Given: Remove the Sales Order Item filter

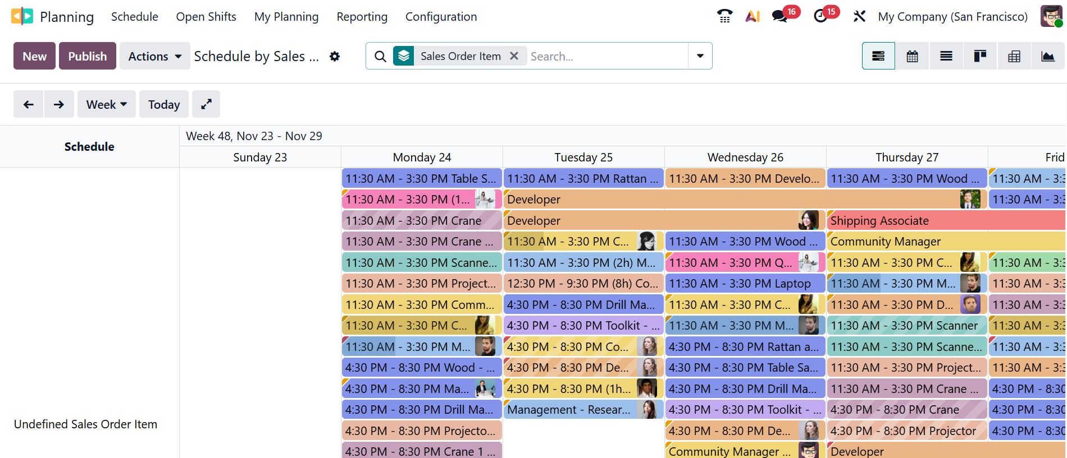Looking at the screenshot, I should 514,56.
